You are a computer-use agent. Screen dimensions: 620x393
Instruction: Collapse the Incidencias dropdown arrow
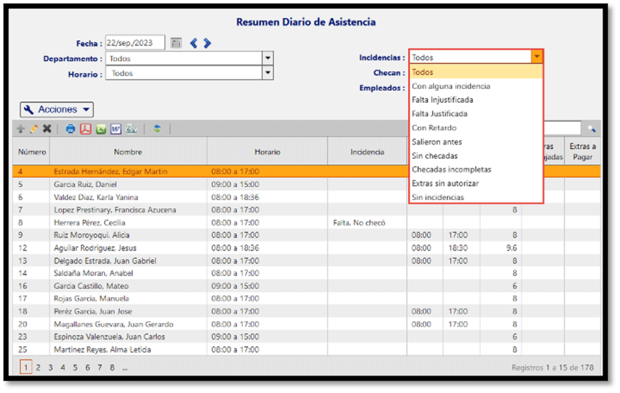point(536,57)
